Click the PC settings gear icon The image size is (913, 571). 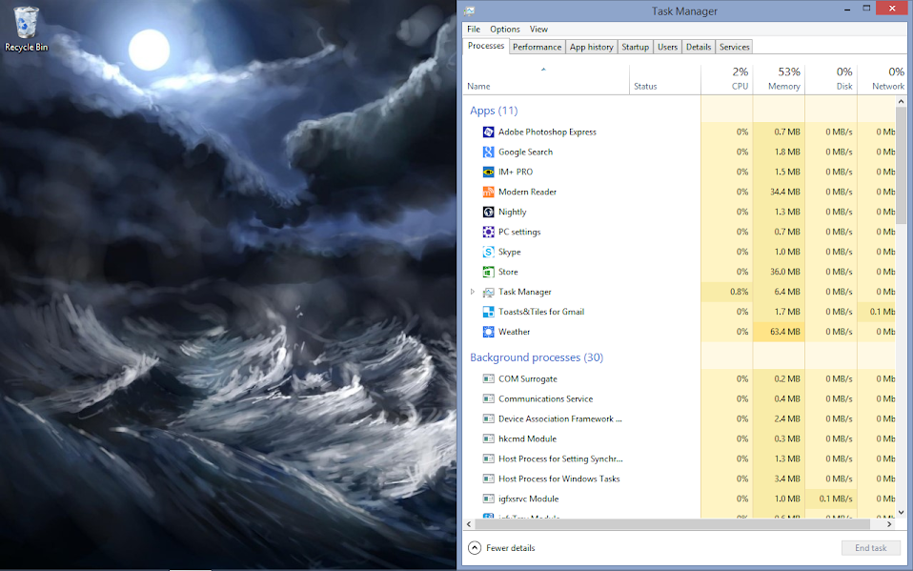click(489, 232)
